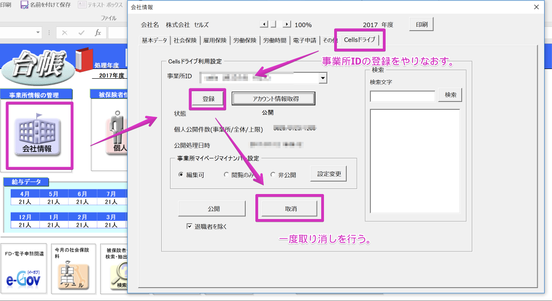The image size is (552, 301).
Task: Open the insert function fx button
Action: tap(98, 33)
